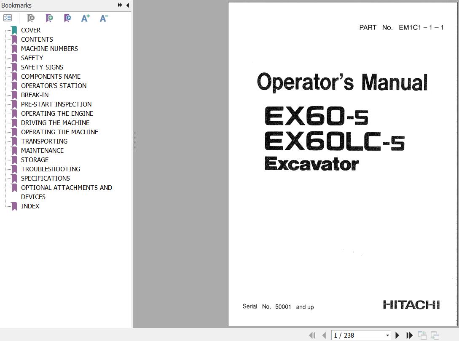Click the Excavator heading on the page
459x341 pixels.
[311, 164]
